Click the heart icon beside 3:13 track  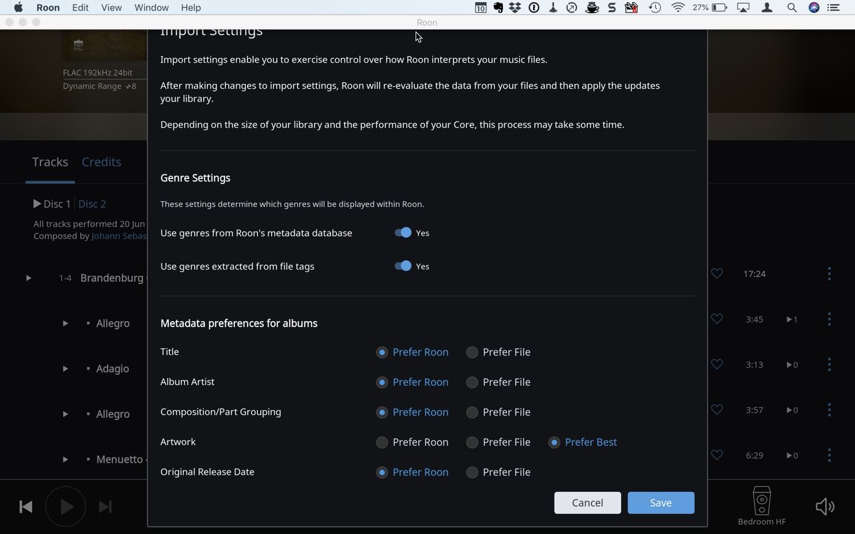point(717,364)
